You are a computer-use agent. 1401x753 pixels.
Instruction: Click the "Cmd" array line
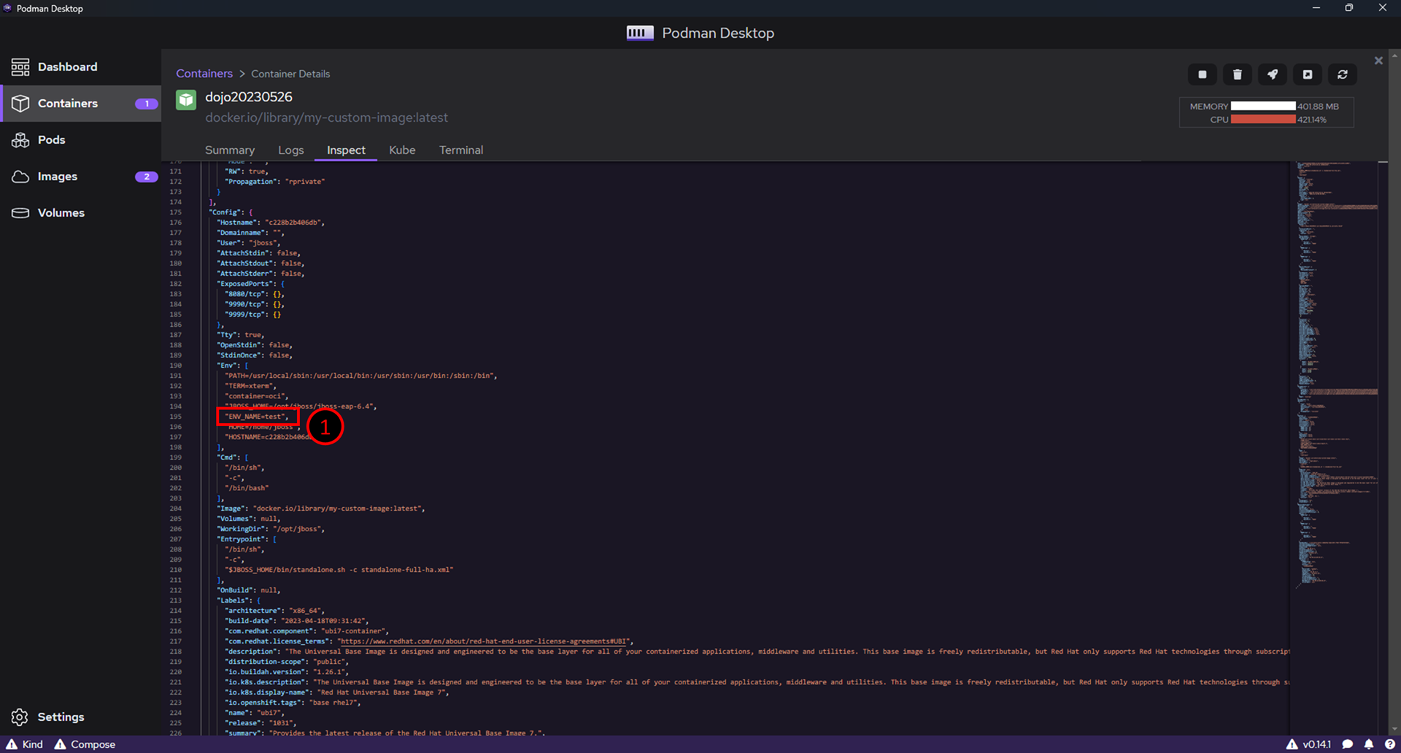click(x=233, y=457)
